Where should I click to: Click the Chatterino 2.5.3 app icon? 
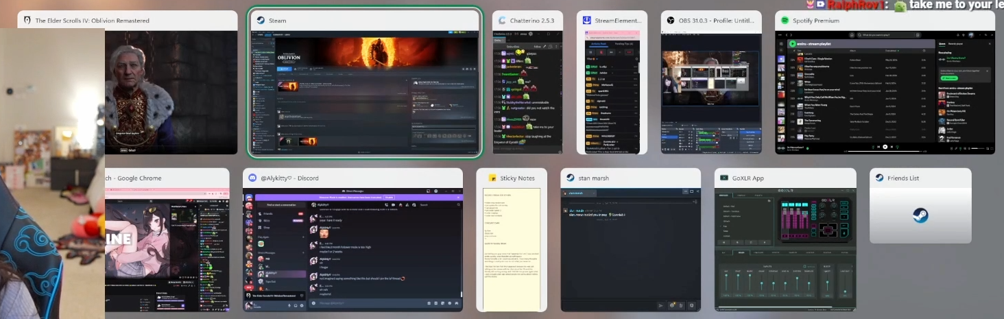tap(503, 21)
